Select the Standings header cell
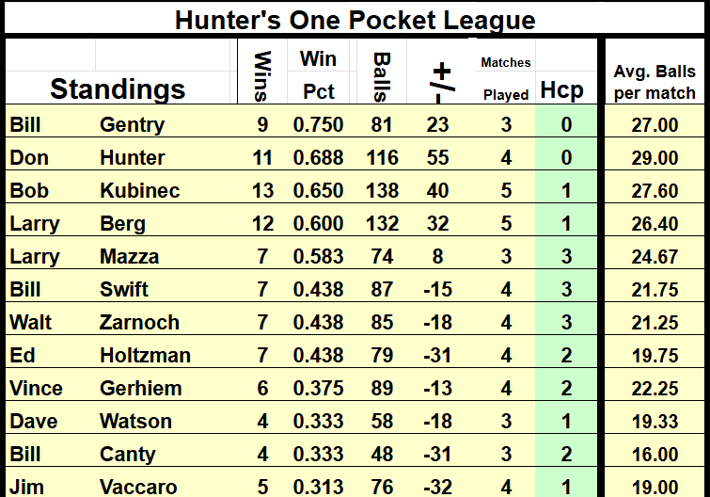Screen dimensions: 710x497 [118, 88]
